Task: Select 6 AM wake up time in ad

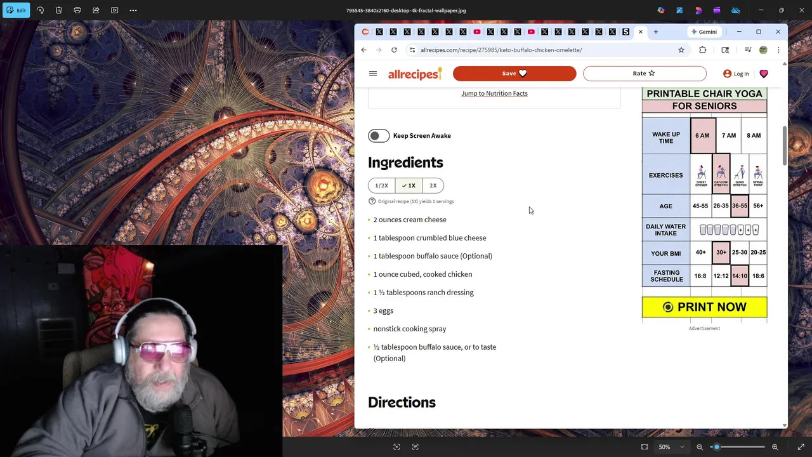Action: click(703, 135)
